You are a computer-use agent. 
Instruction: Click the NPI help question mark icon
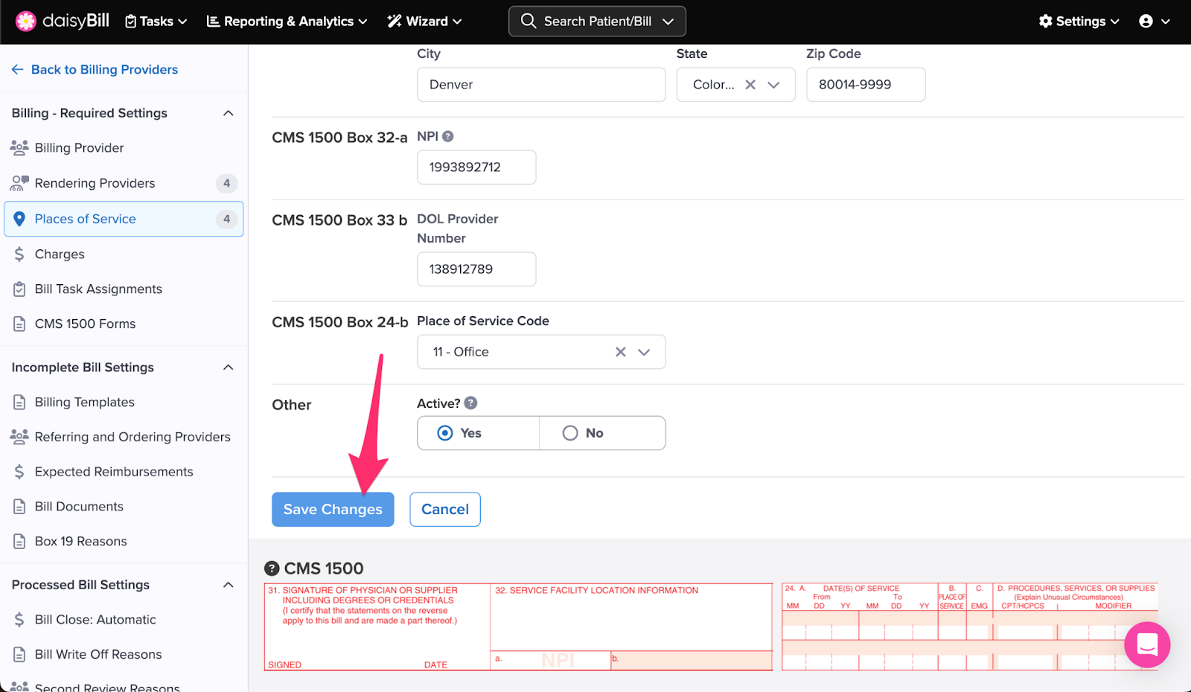(x=448, y=136)
